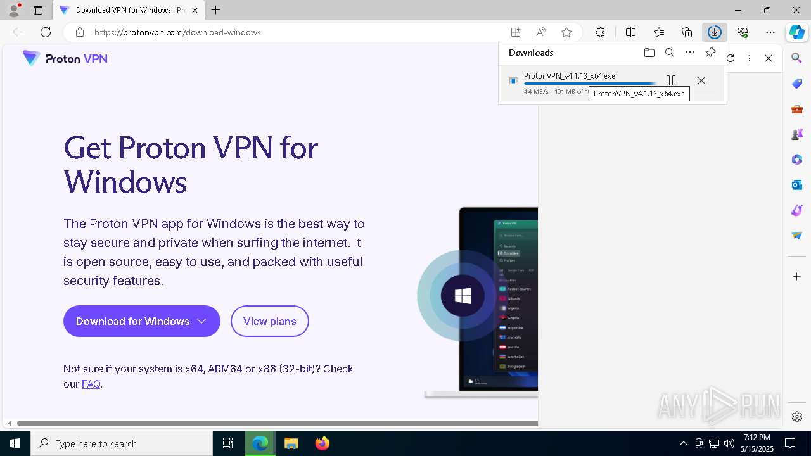Search downloads with magnifier icon

670,53
